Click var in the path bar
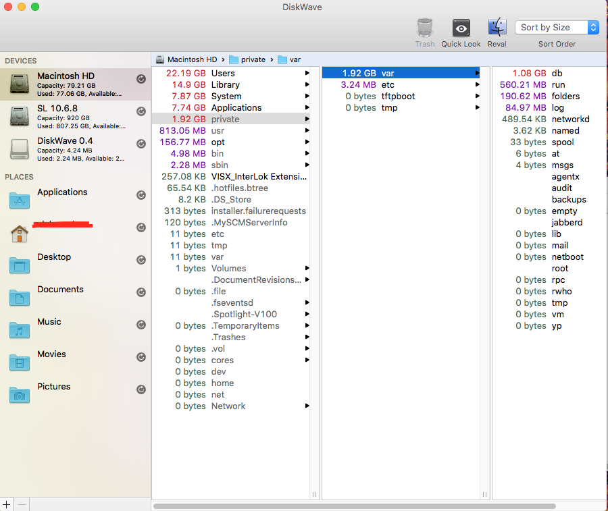 click(289, 59)
